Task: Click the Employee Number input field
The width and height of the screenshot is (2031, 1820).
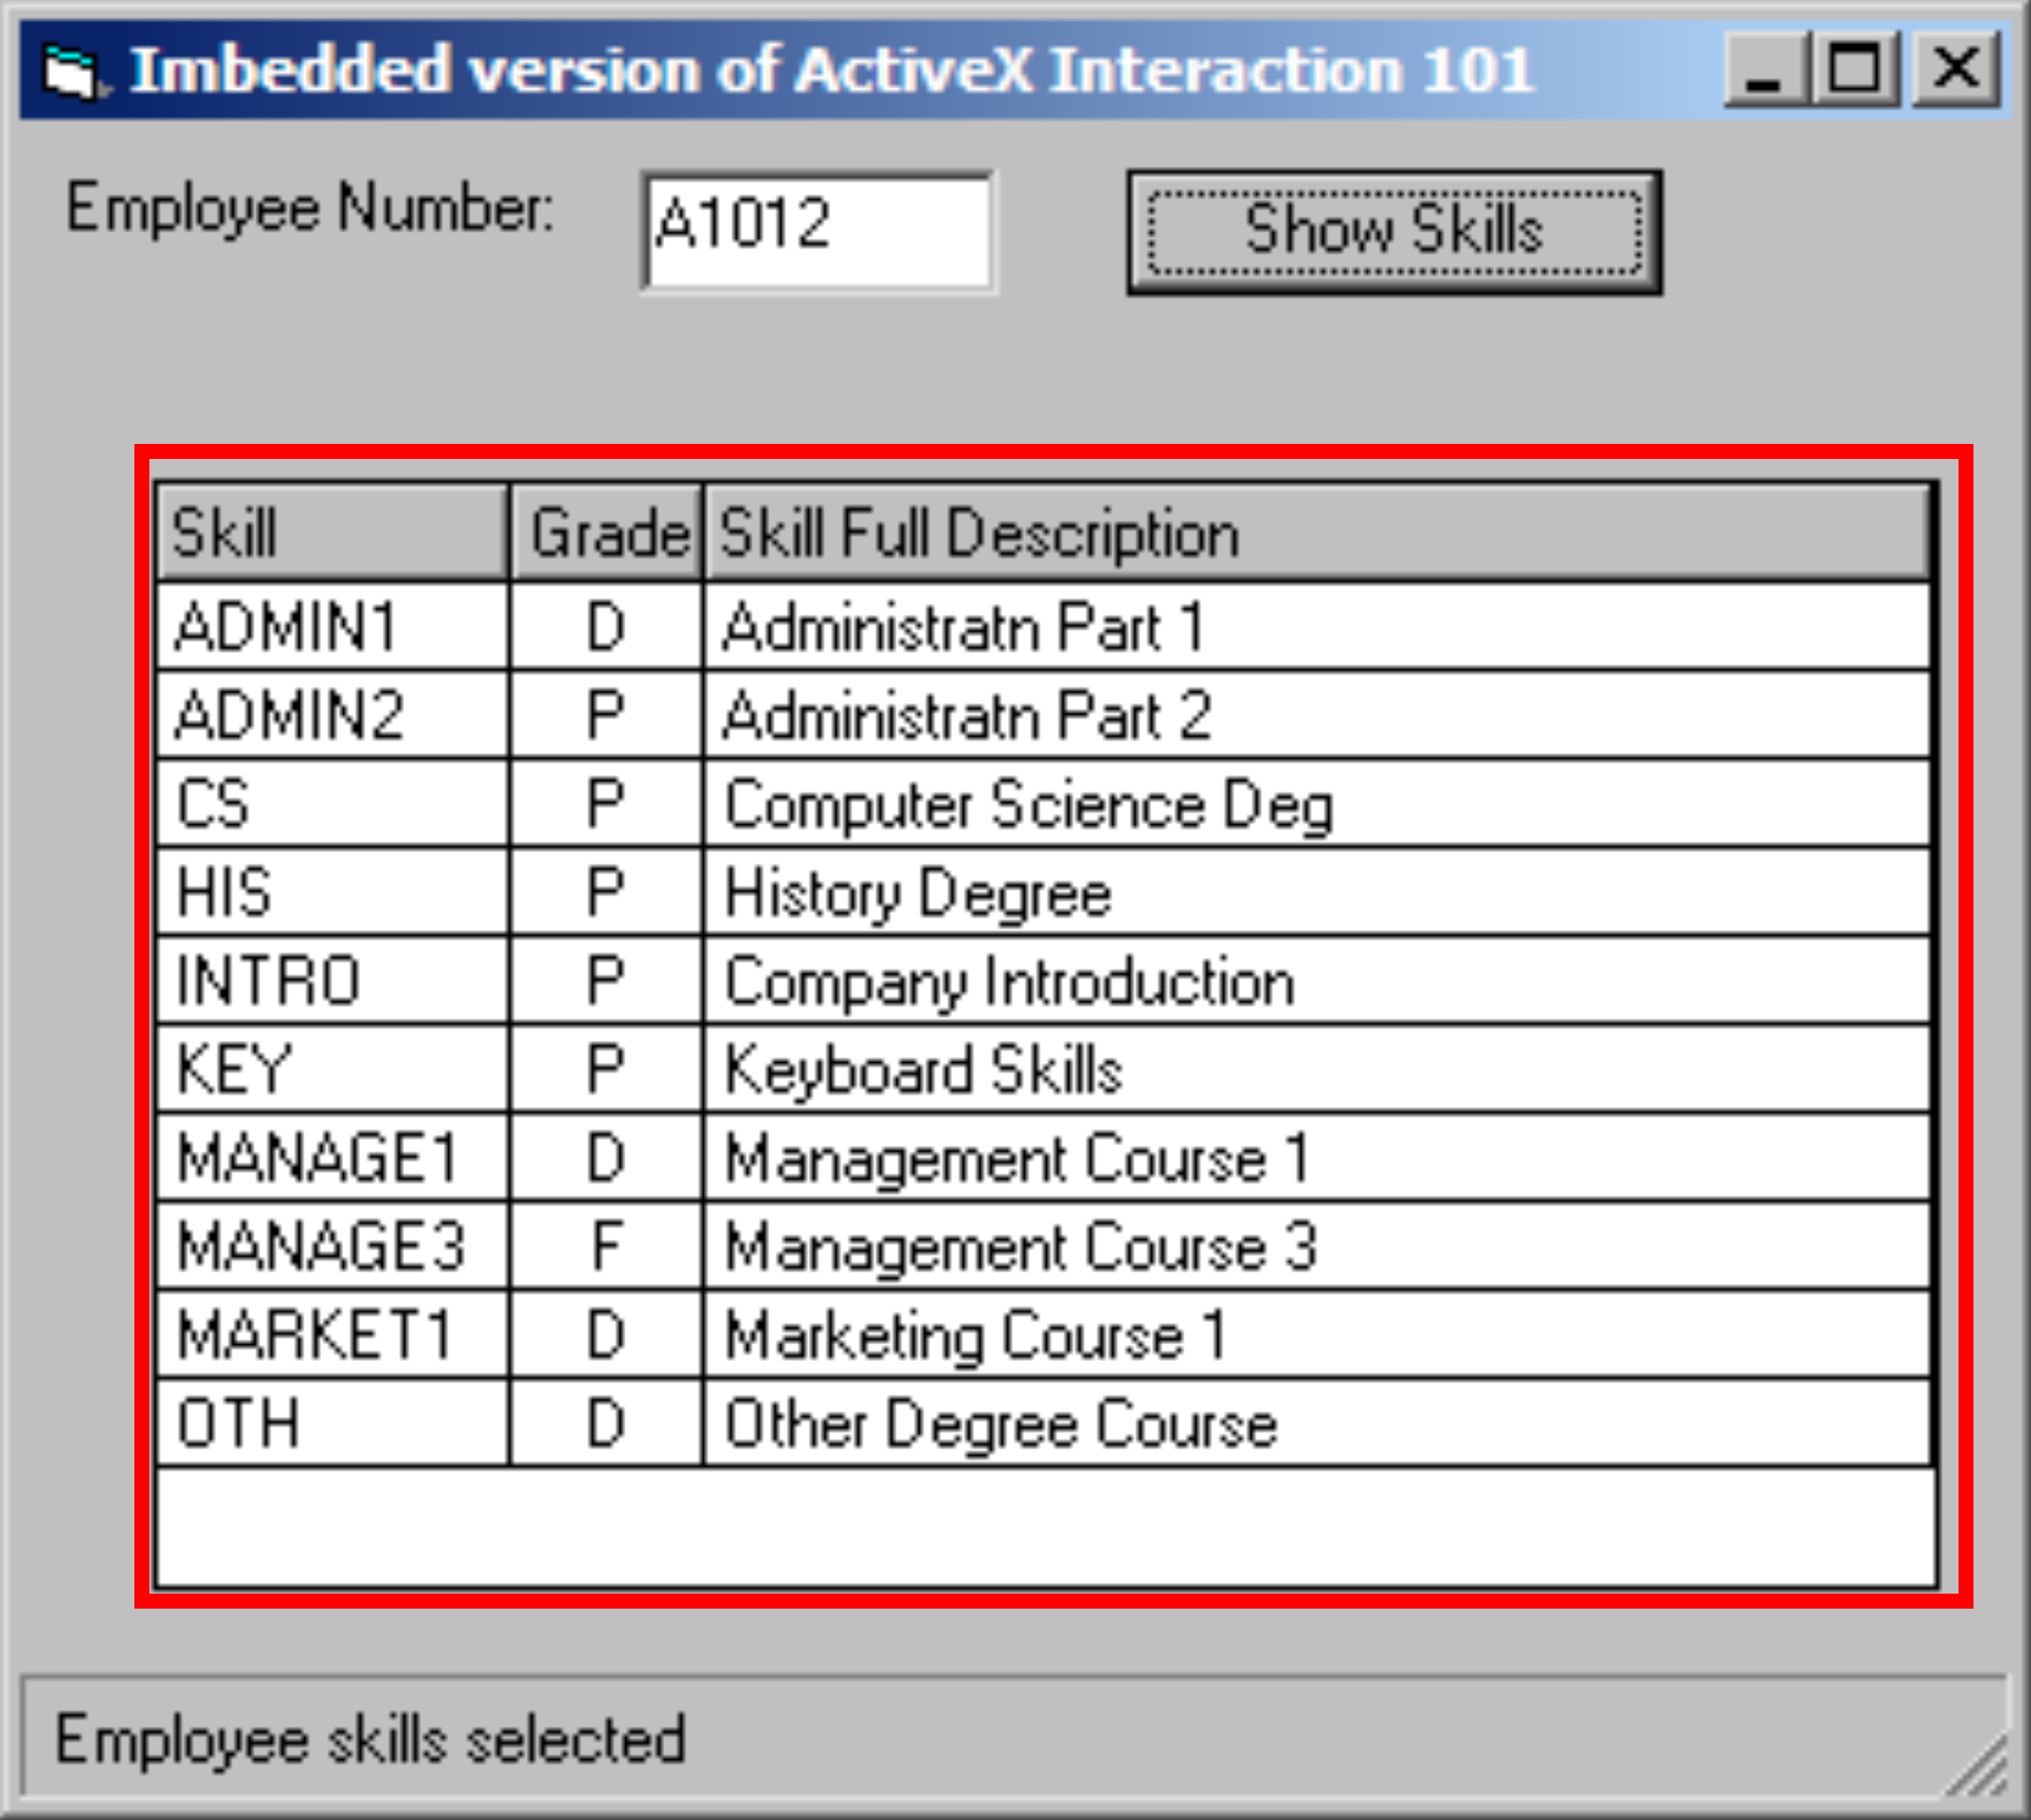Action: (x=817, y=232)
